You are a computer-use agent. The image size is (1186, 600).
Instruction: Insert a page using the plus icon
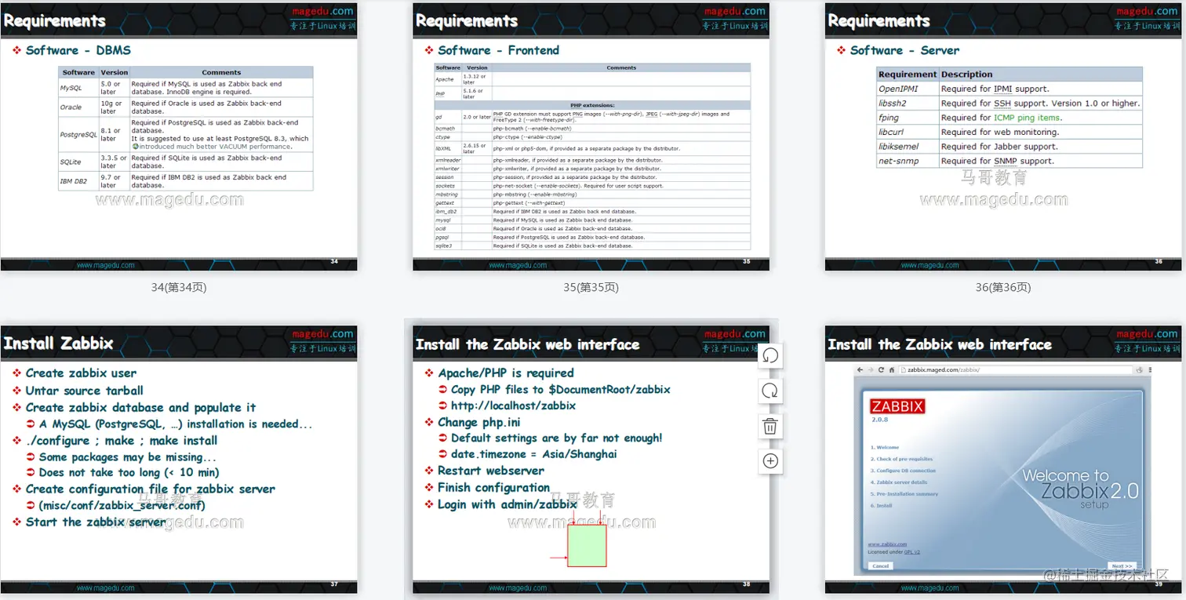(x=770, y=461)
